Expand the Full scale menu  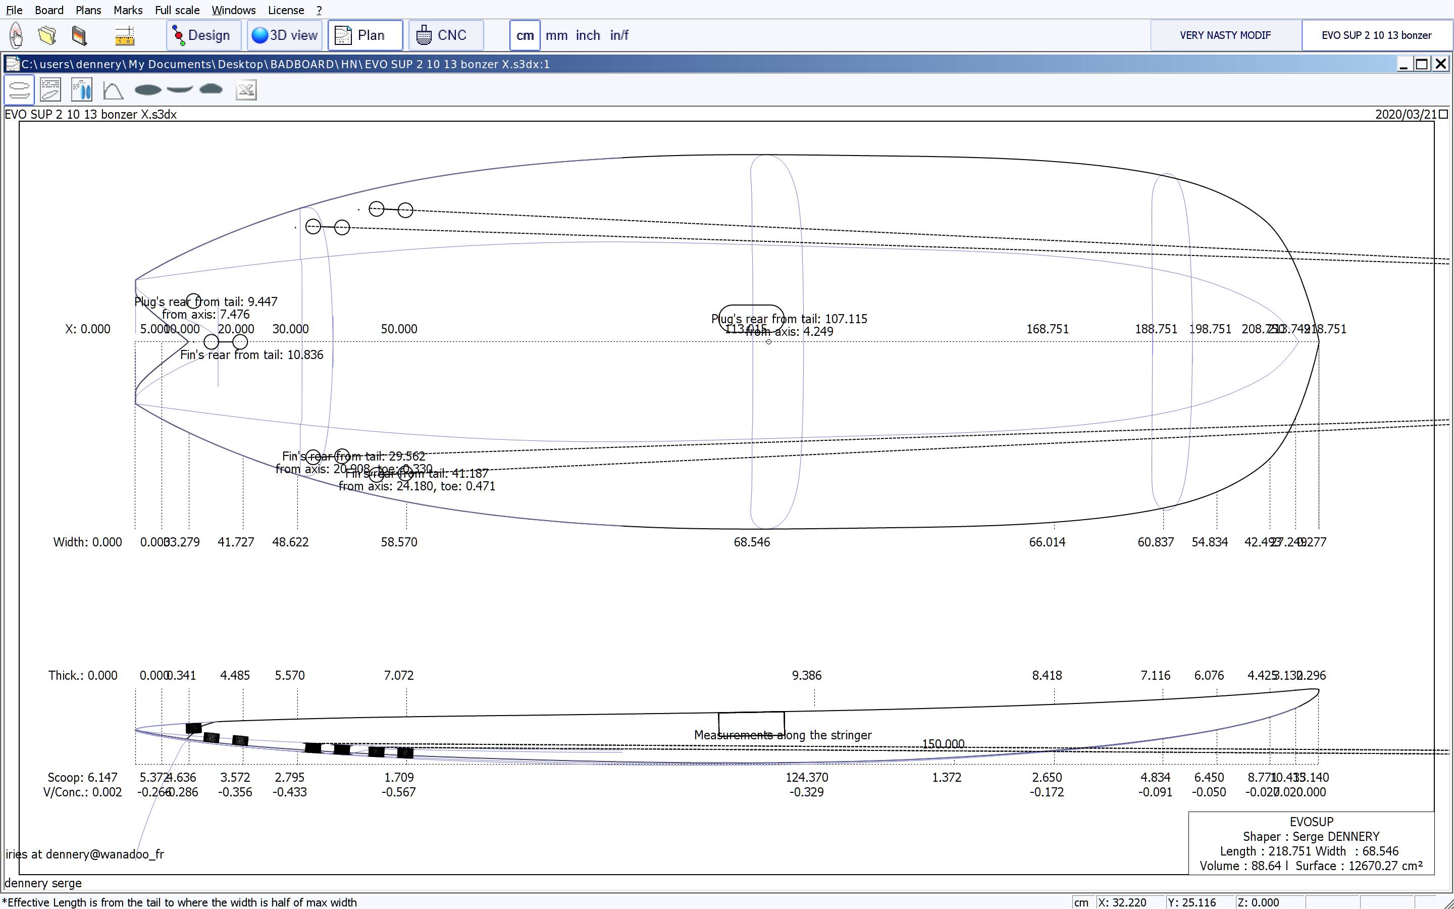tap(177, 10)
